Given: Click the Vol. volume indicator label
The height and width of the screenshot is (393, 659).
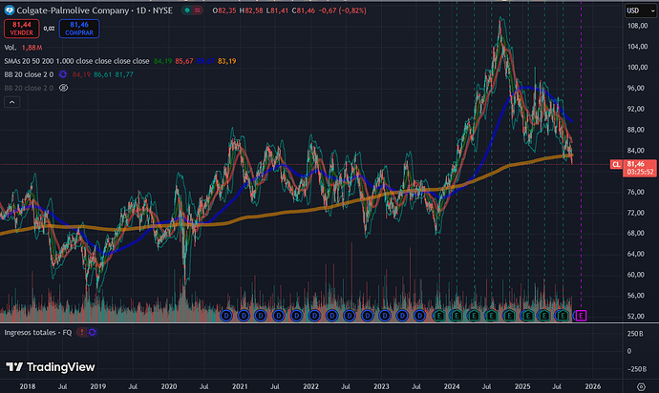Looking at the screenshot, I should click(x=10, y=46).
